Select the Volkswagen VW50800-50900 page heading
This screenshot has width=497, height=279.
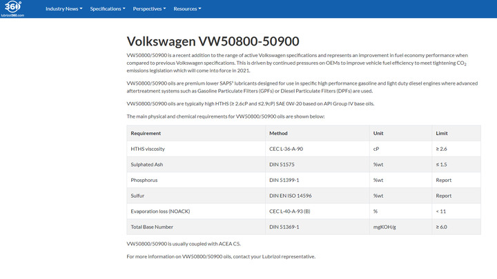213,41
